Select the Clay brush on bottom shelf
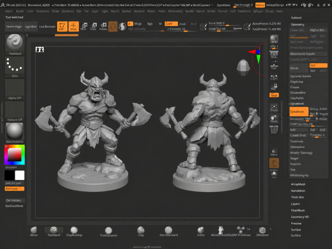 (x=141, y=231)
